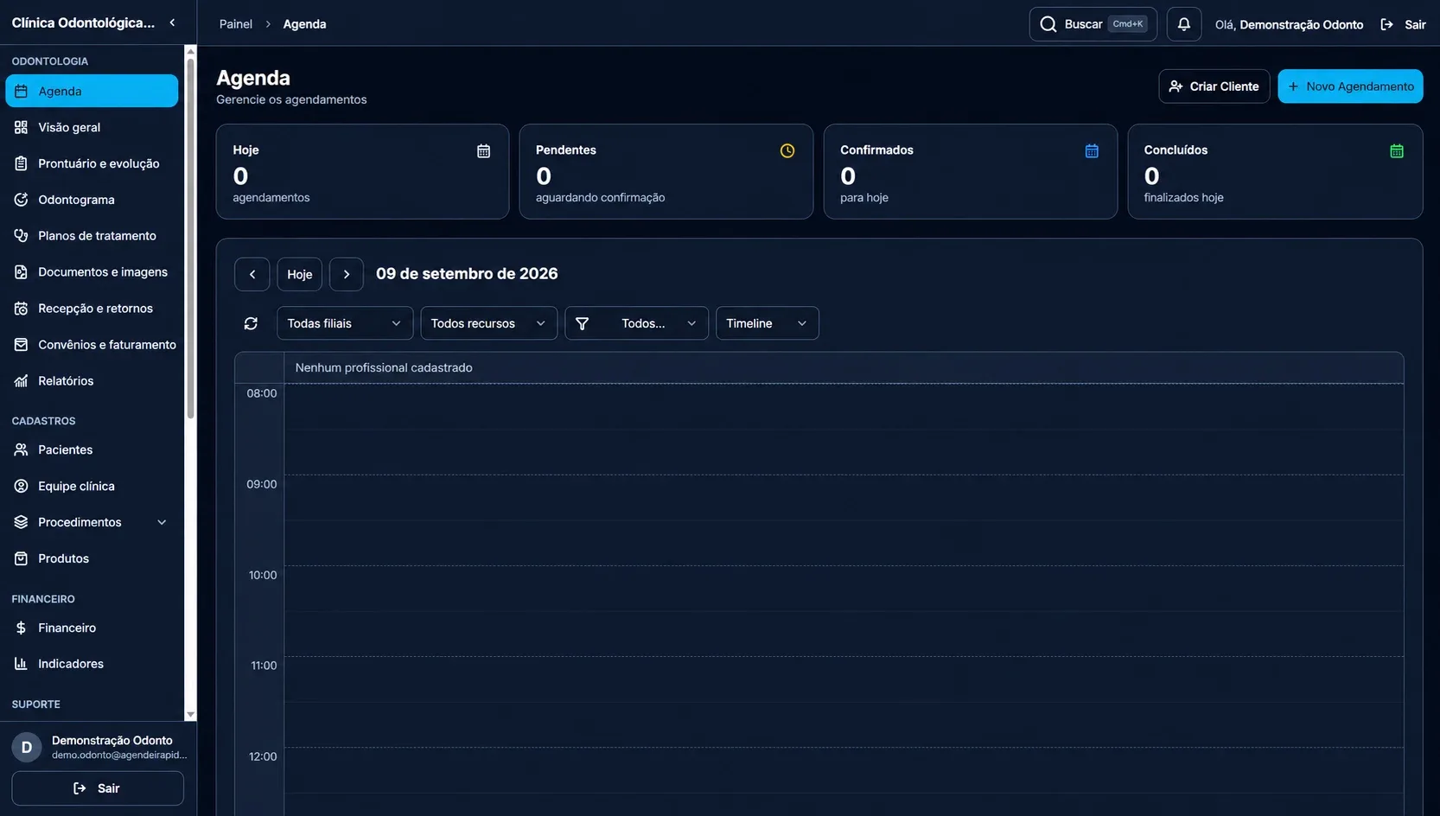The image size is (1440, 816).
Task: Click the 09 de setembro de 2026 date
Action: [467, 274]
